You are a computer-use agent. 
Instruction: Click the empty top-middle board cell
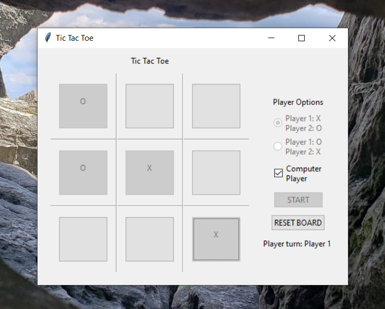150,106
